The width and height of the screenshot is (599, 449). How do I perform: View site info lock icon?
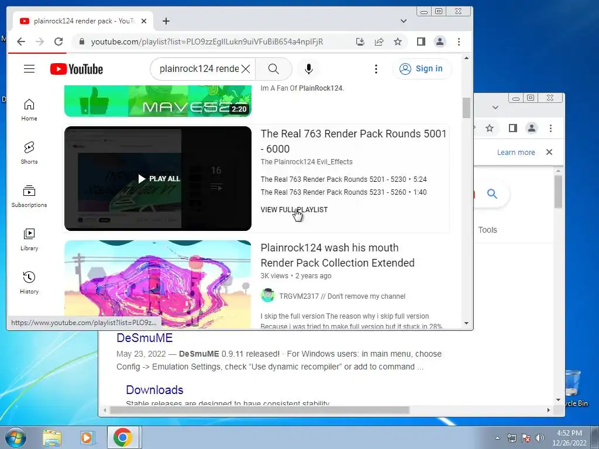coord(81,42)
